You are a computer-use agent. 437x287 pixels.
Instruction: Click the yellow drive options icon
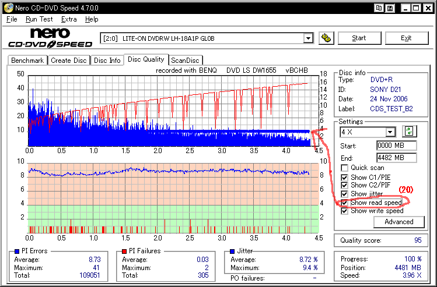click(x=327, y=38)
